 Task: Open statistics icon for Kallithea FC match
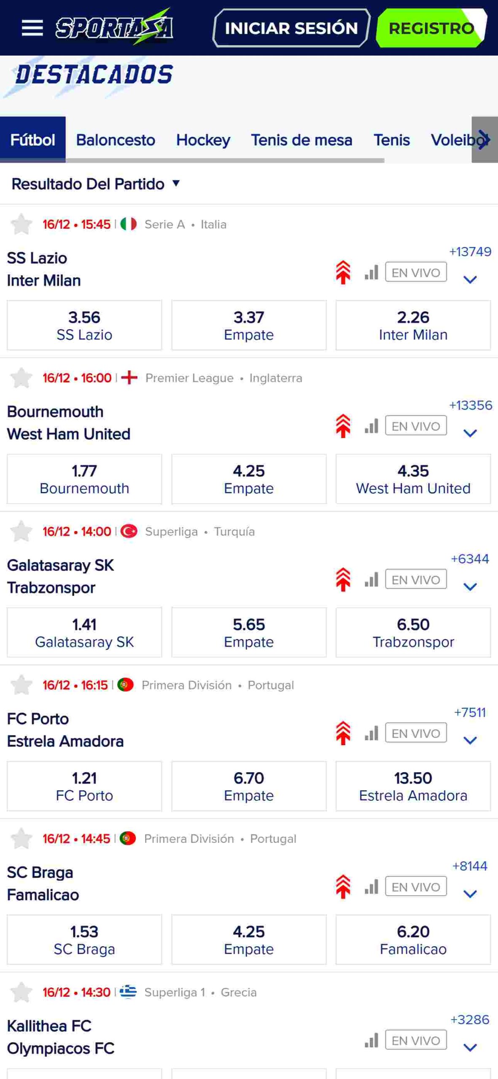tap(371, 1040)
